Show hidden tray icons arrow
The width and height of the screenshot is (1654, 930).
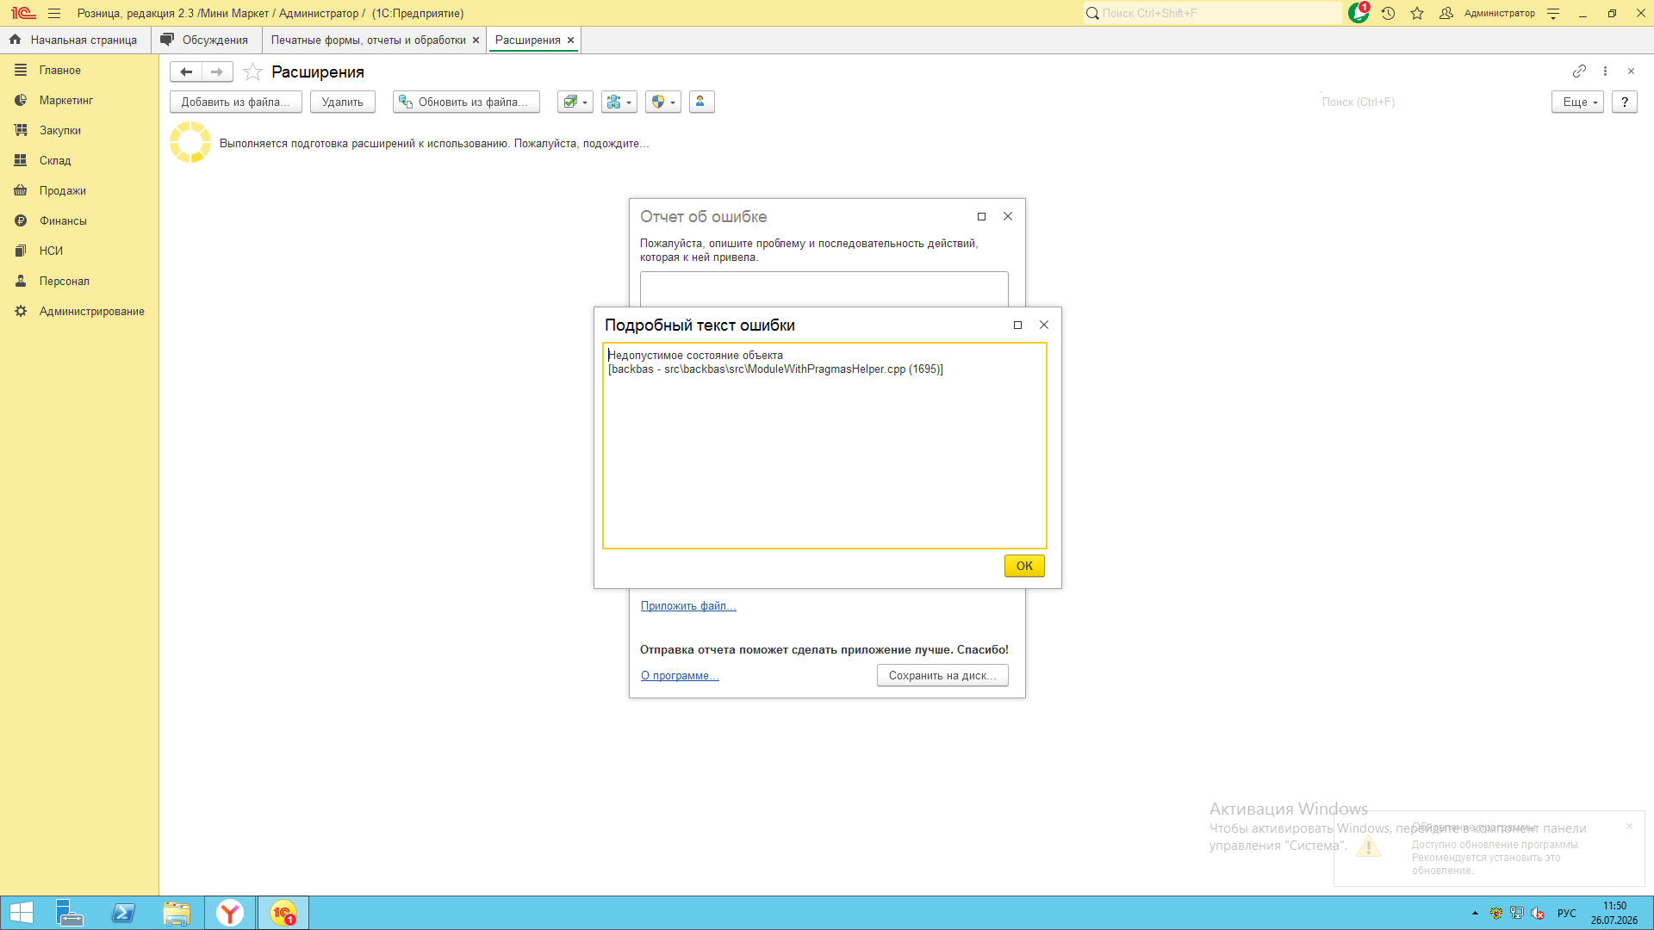(1475, 913)
